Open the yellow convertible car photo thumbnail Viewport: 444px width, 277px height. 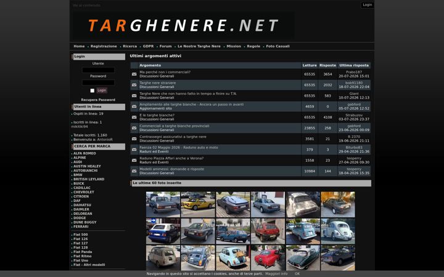pyautogui.click(x=198, y=204)
